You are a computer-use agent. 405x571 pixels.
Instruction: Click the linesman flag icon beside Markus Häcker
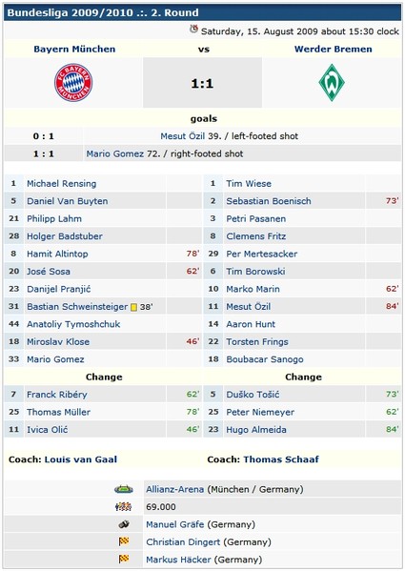point(124,559)
